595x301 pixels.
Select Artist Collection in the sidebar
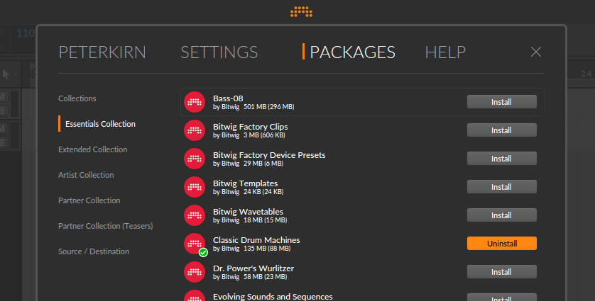click(x=86, y=175)
